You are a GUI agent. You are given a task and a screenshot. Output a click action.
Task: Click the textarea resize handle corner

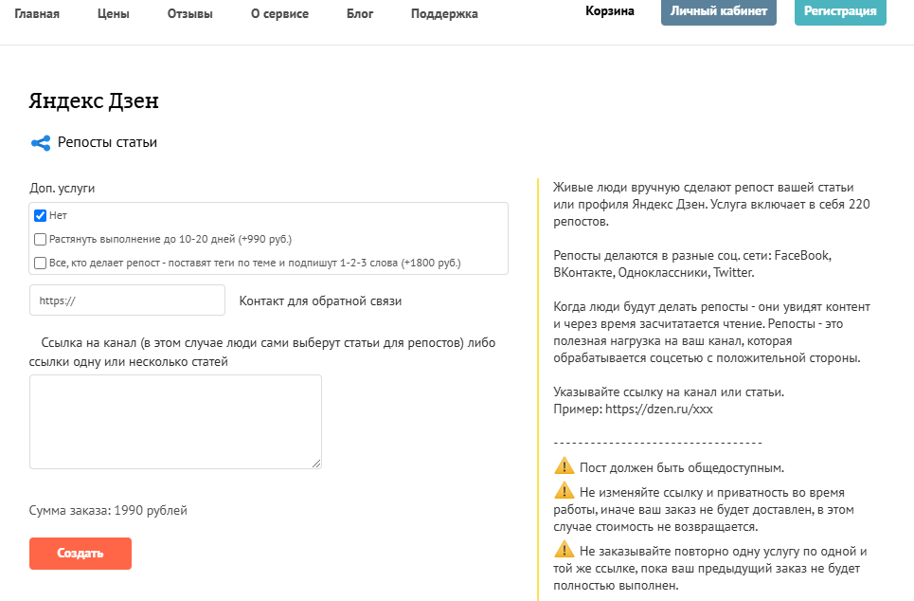click(316, 464)
